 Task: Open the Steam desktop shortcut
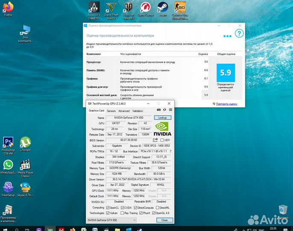pyautogui.click(x=163, y=9)
